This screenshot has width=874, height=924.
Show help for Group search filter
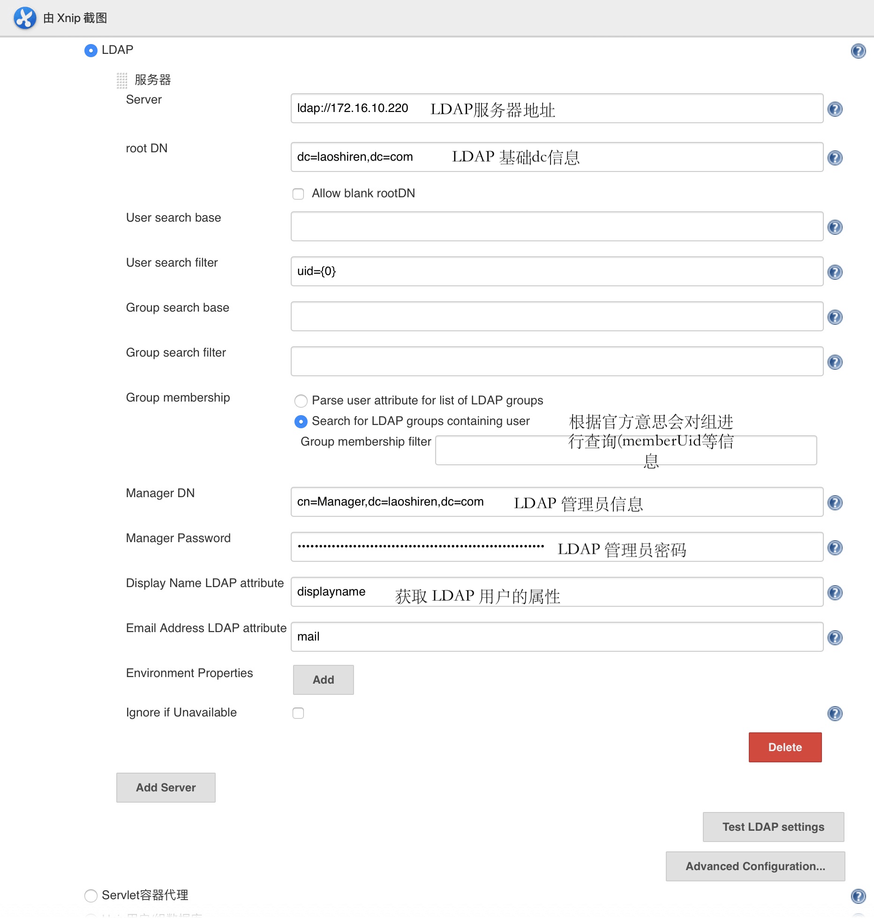[835, 362]
